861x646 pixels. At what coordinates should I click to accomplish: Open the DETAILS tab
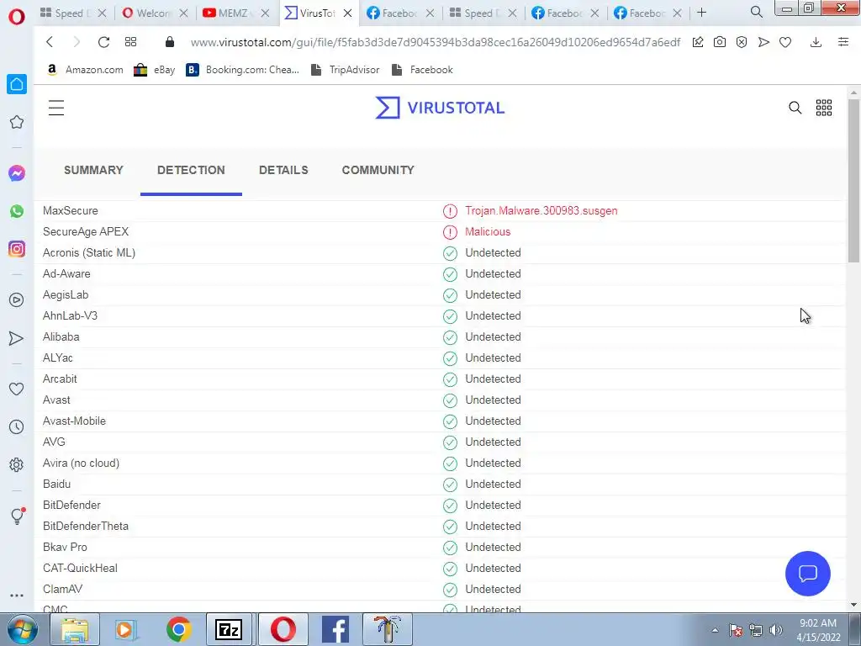pos(283,170)
